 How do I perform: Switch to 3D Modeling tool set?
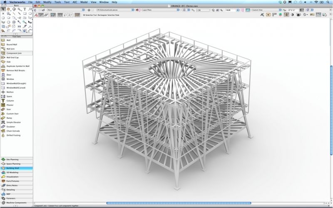click(x=12, y=172)
